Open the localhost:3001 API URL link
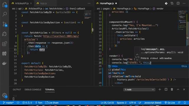This screenshot has height=106, width=189. coord(61,36)
